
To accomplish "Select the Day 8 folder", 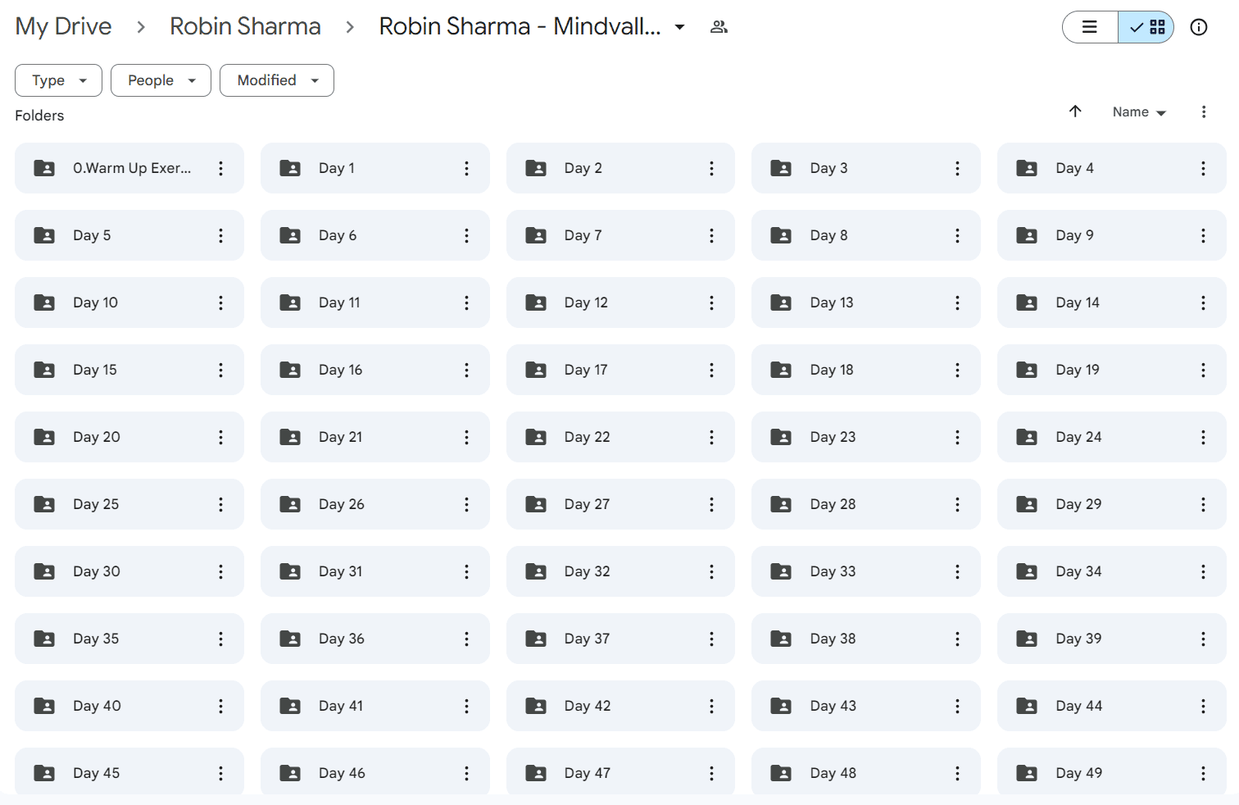I will coord(866,235).
